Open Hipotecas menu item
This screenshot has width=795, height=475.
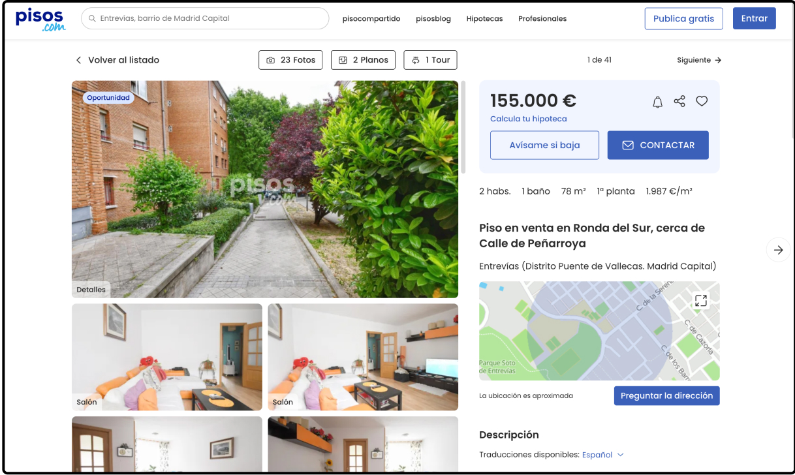click(x=484, y=19)
